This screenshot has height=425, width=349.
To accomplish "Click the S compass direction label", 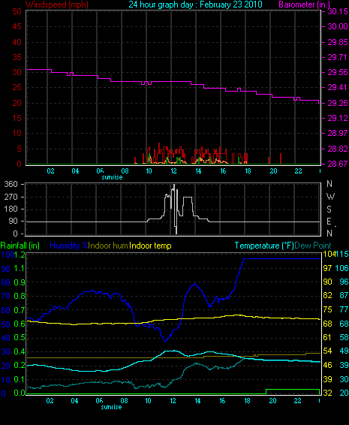I will pos(329,209).
